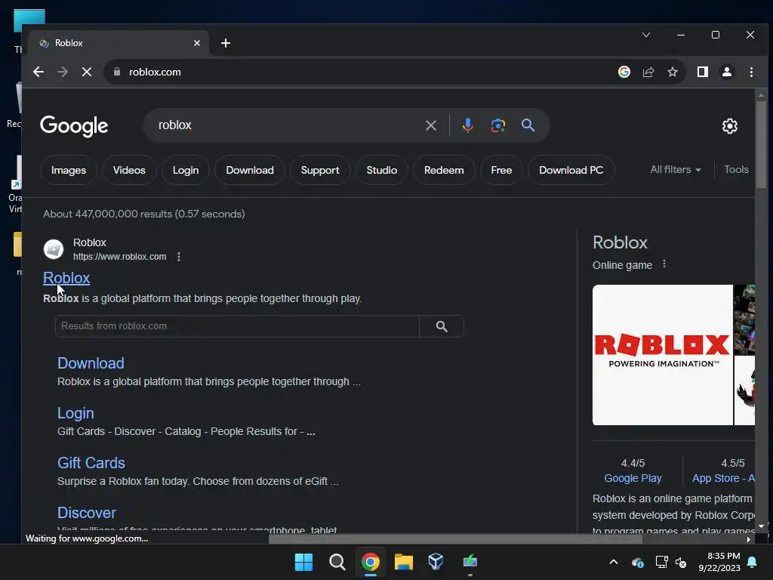Go back using the browser back arrow
This screenshot has height=580, width=773.
pos(38,72)
